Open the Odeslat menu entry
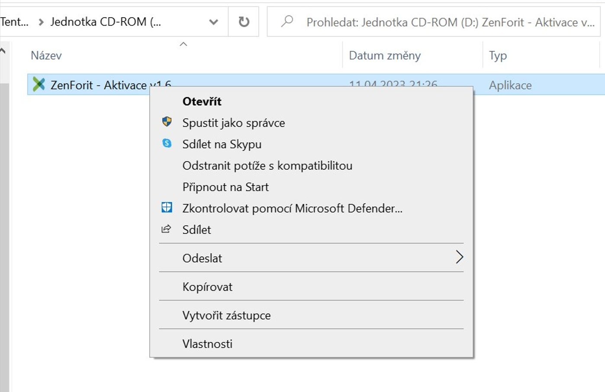Screen dimensions: 605x392 pos(312,258)
